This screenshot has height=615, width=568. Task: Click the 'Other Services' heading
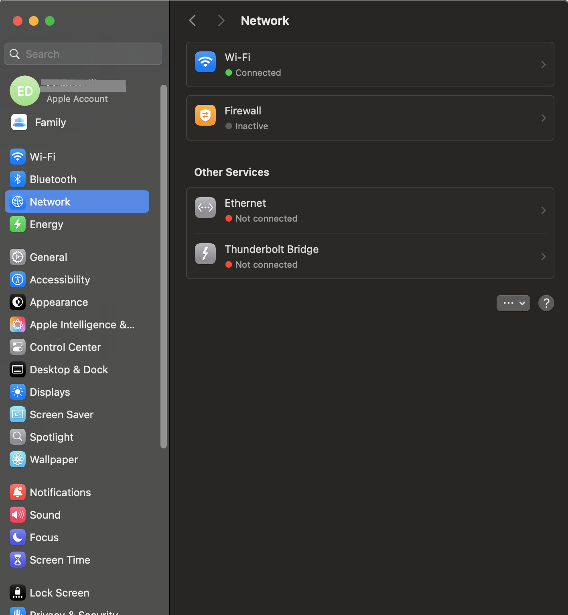(232, 172)
